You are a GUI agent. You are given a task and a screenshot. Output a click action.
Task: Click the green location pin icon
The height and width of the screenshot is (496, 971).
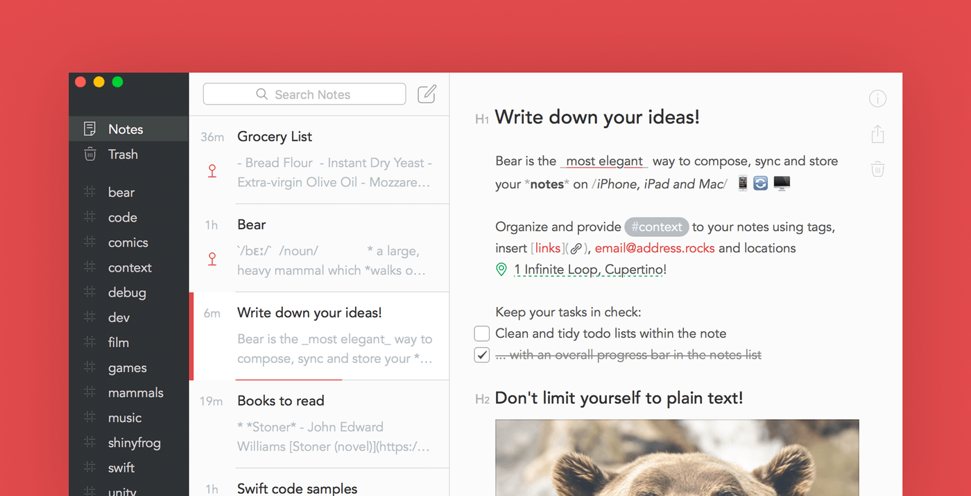click(501, 269)
